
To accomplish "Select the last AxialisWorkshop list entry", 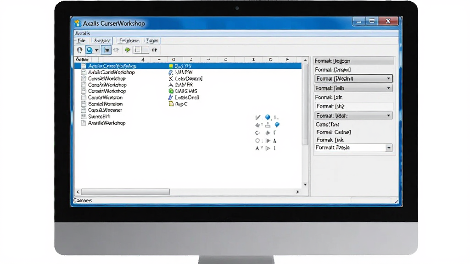I will click(x=106, y=123).
